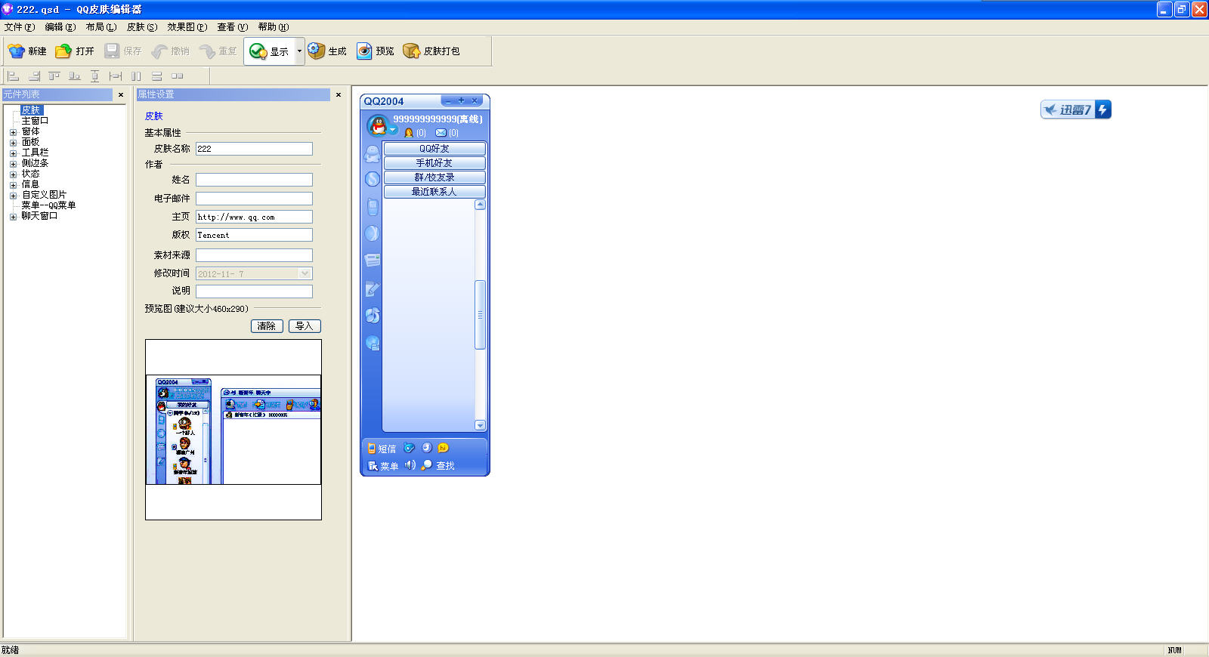Screen dimensions: 1209x657
Task: Close the 属性设置 panel
Action: 339,94
